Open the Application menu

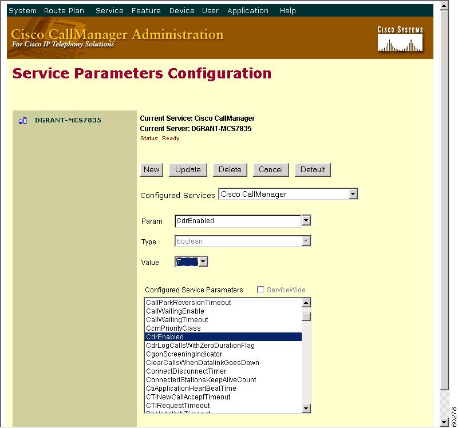248,11
